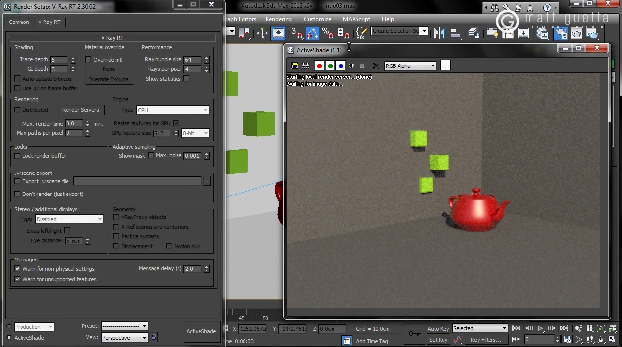Enable Show statistics checkbox
Screen dimensions: 622x347
click(186, 79)
